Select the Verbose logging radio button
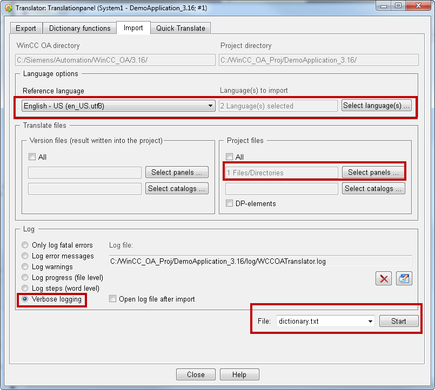This screenshot has height=390, width=435. pyautogui.click(x=25, y=299)
